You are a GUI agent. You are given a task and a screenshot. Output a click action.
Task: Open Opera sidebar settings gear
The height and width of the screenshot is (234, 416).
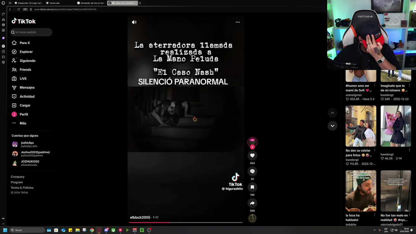(3, 62)
